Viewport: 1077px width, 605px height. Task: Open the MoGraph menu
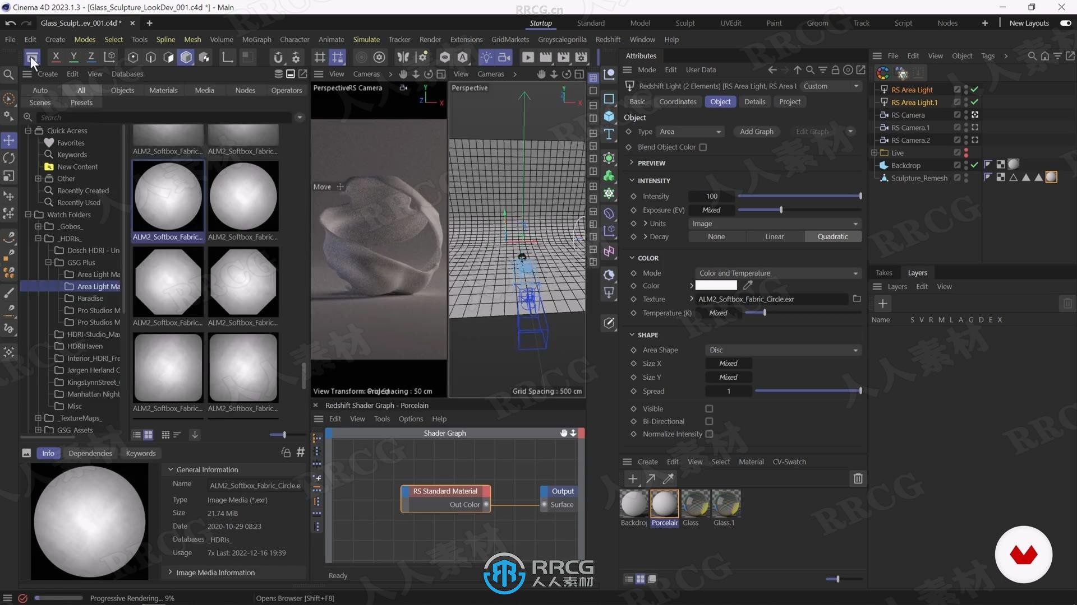256,39
